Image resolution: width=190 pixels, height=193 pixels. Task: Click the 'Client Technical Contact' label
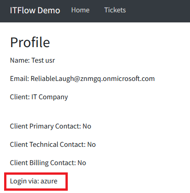[x=48, y=145]
